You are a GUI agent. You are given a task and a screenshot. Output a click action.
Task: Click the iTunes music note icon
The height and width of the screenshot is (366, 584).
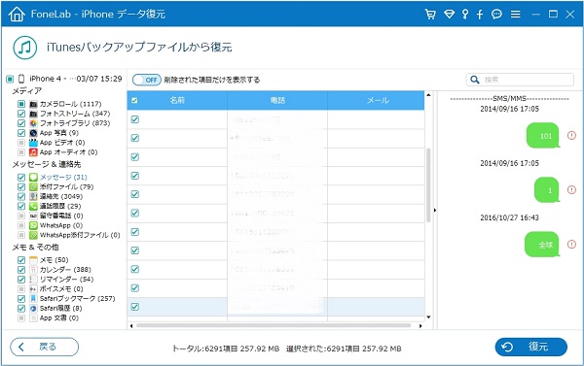25,48
